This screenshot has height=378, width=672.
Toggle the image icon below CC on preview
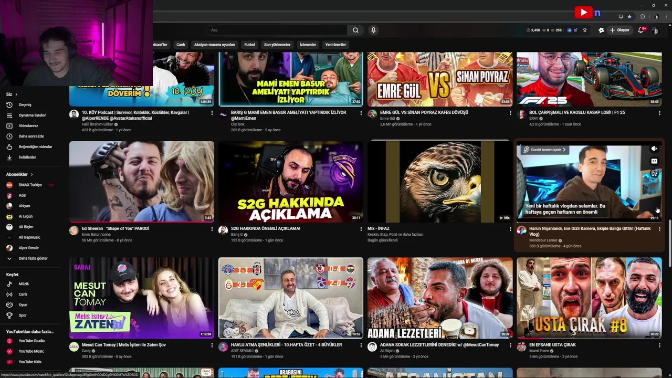[x=654, y=173]
